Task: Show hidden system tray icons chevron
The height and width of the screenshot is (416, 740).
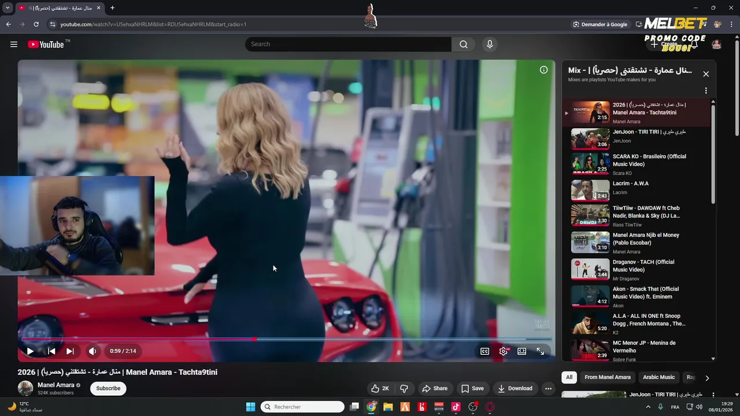Action: [649, 407]
